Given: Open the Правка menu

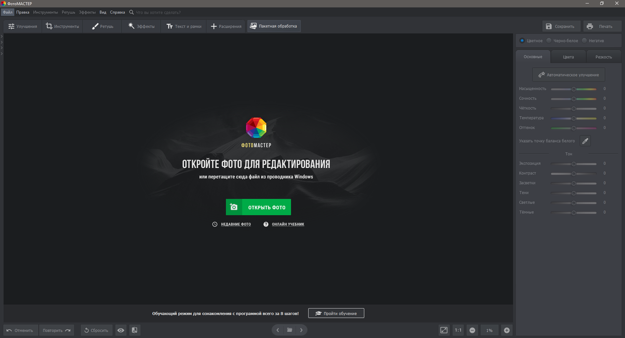Looking at the screenshot, I should click(x=22, y=12).
